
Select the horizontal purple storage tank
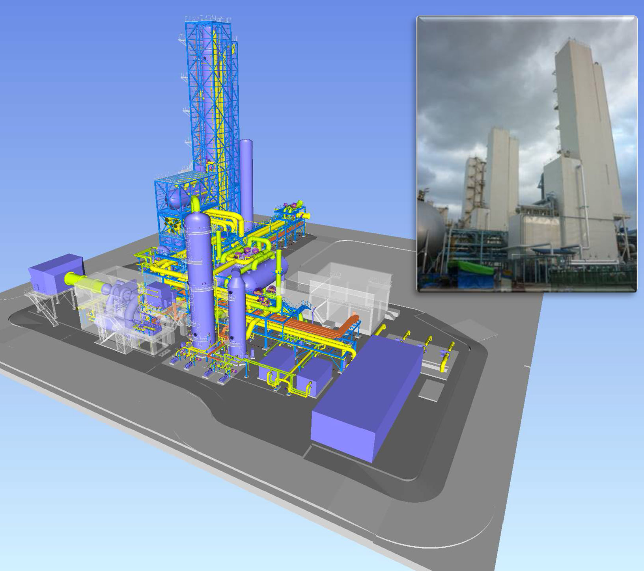[264, 272]
